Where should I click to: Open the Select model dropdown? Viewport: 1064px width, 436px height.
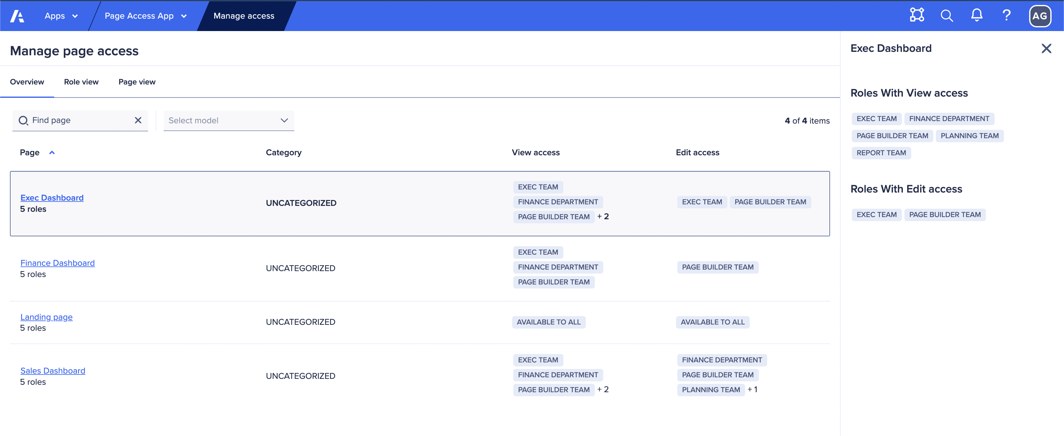coord(228,120)
